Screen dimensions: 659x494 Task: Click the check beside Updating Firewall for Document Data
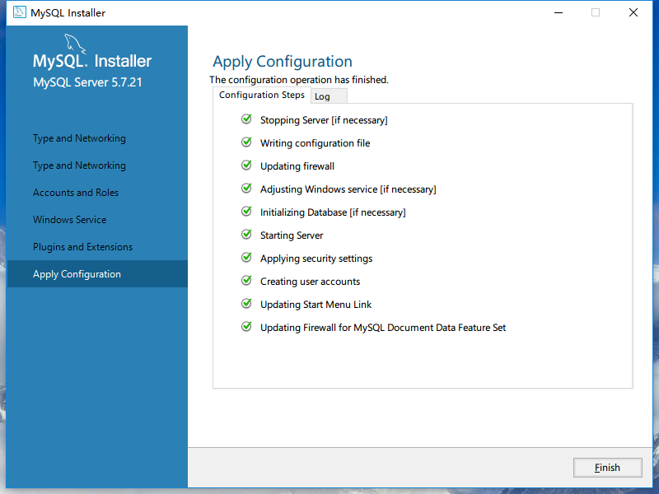tap(246, 327)
